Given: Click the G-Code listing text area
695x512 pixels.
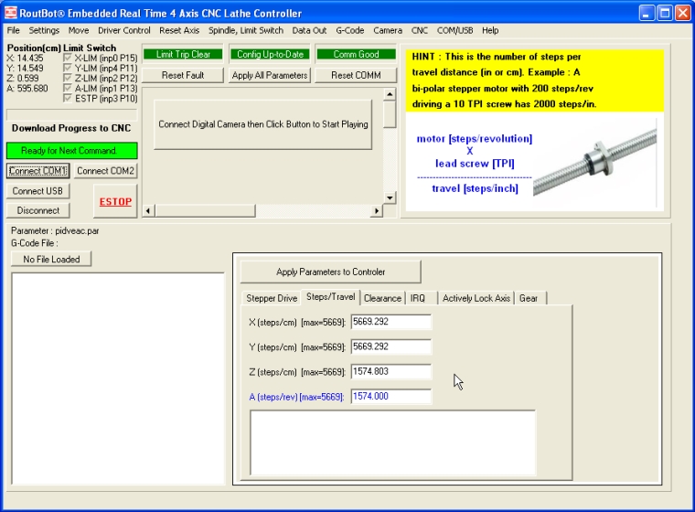Looking at the screenshot, I should [x=118, y=379].
